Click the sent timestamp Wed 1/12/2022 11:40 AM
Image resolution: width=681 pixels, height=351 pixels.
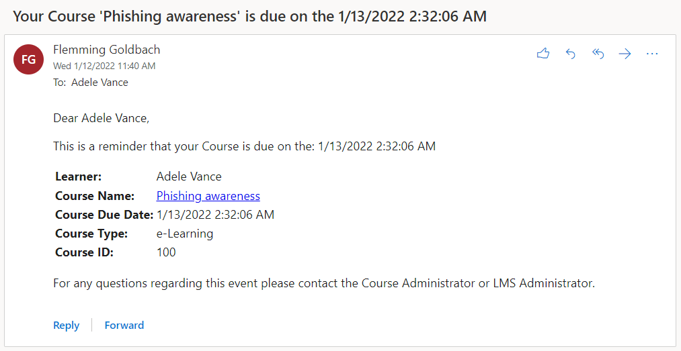104,66
